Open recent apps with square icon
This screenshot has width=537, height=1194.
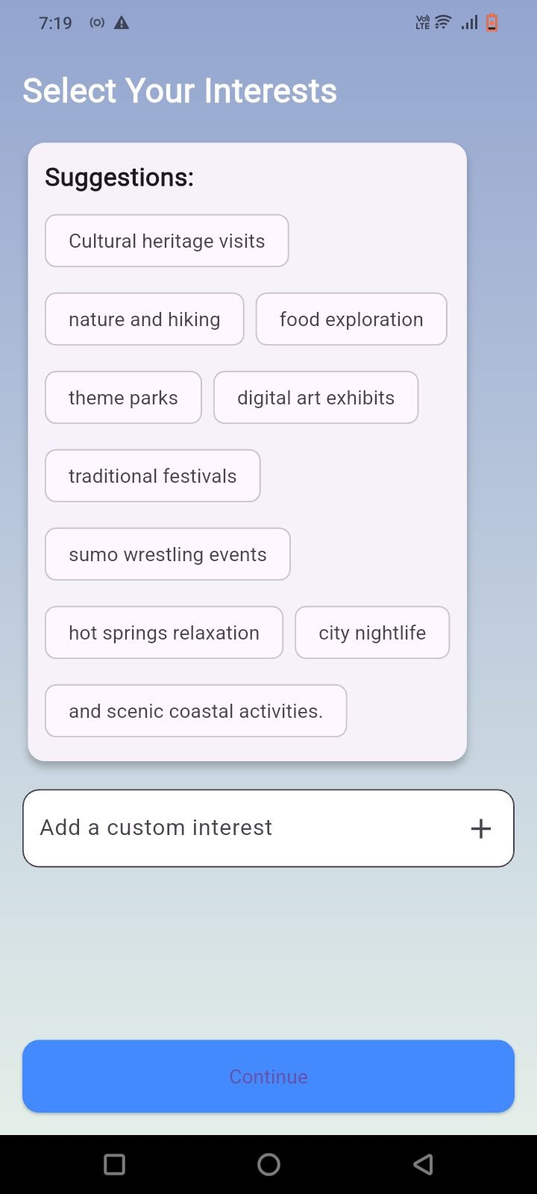click(114, 1164)
